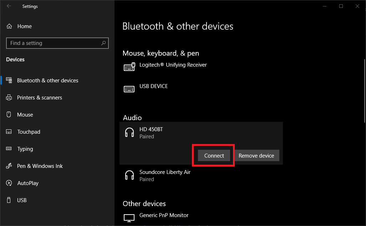Screen dimensions: 366x226
Task: Click the Soundcore Liberty Air headphones icon
Action: [x=129, y=175]
